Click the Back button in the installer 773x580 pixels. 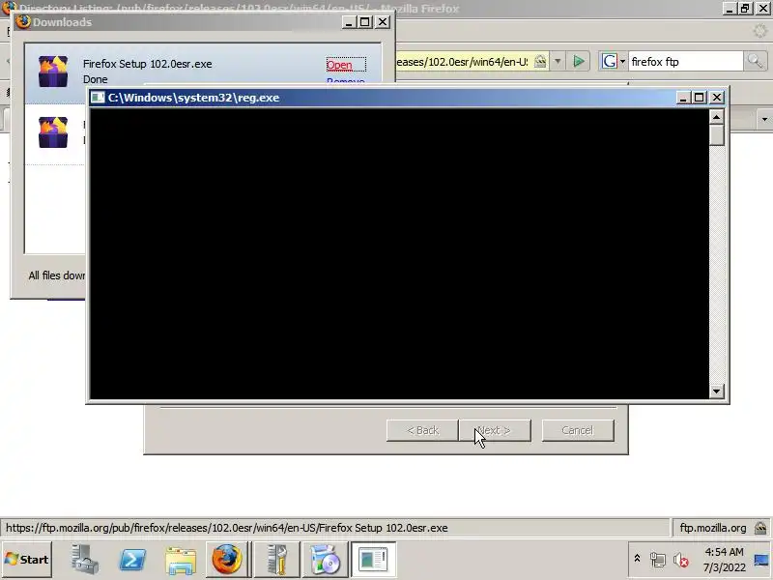pos(422,430)
